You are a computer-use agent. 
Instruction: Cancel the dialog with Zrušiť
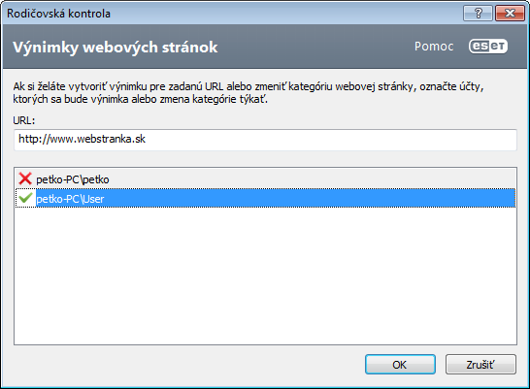pyautogui.click(x=480, y=365)
